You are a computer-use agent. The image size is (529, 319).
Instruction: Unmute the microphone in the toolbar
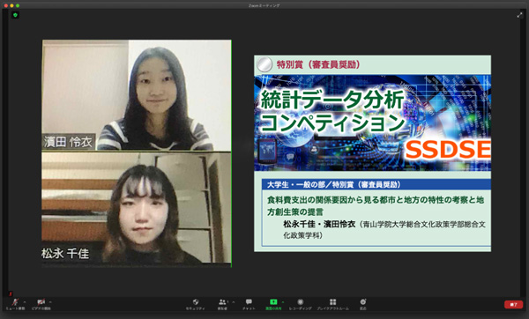pos(15,304)
